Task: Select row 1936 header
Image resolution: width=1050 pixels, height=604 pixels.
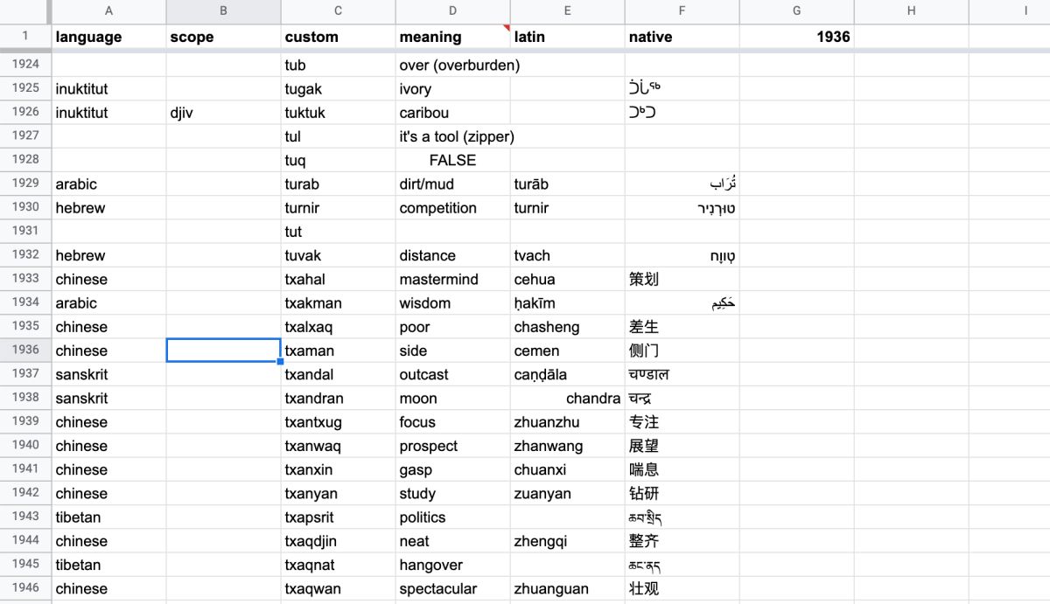Action: (25, 351)
